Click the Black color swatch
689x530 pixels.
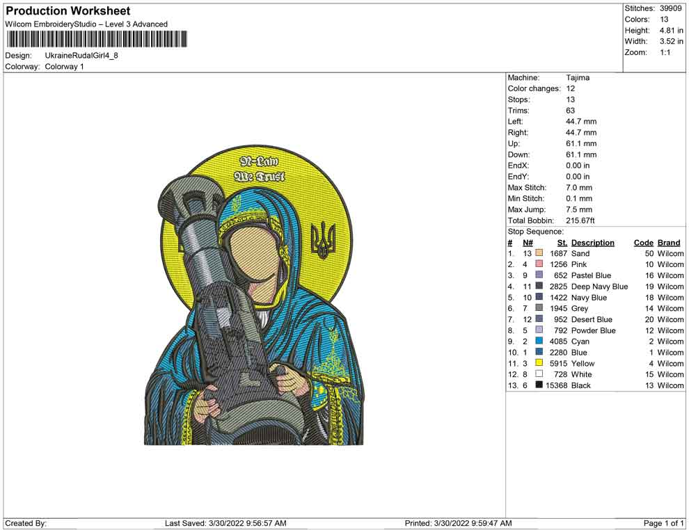click(x=539, y=385)
